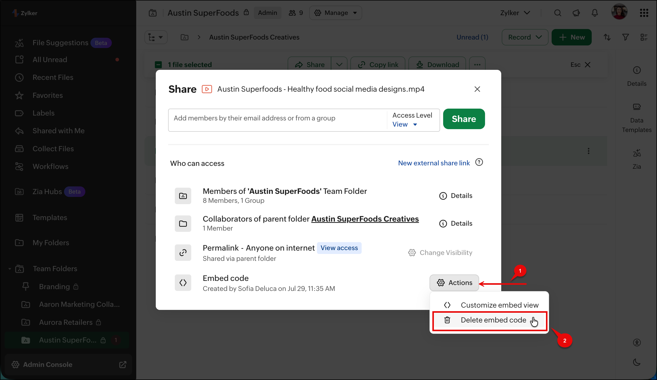Go to All Unread files
The width and height of the screenshot is (657, 380).
[50, 60]
